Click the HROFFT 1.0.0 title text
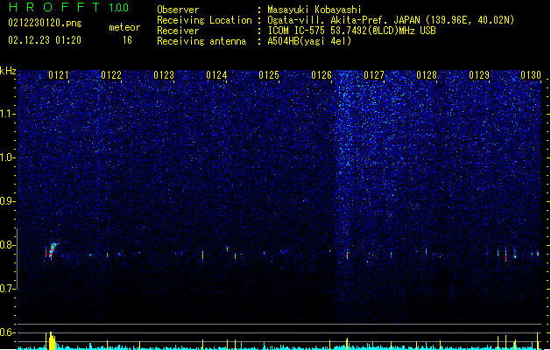The width and height of the screenshot is (551, 350). point(69,7)
